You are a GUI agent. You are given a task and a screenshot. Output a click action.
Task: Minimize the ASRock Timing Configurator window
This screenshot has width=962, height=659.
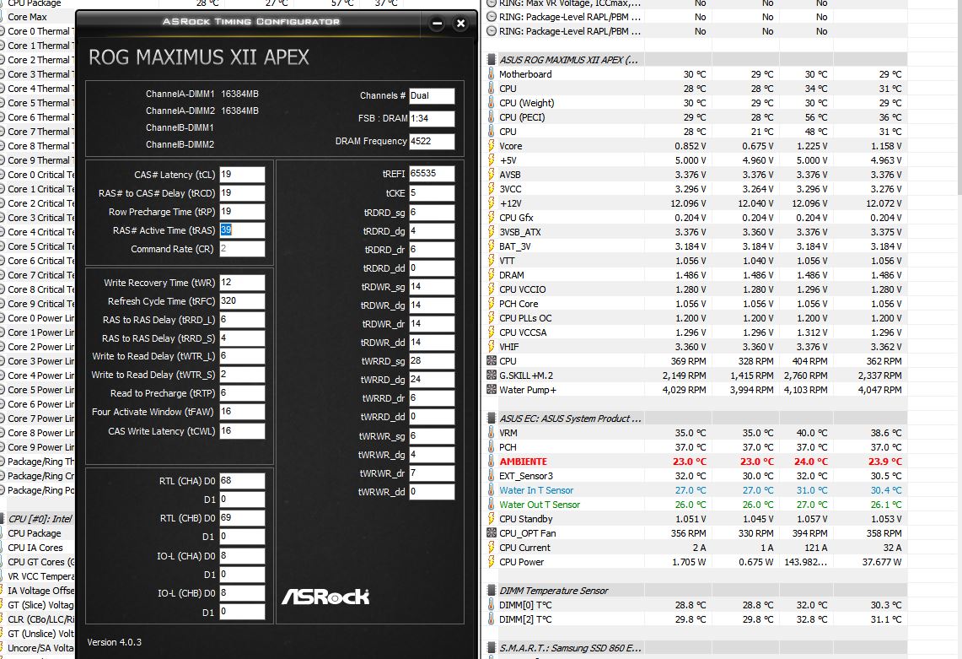click(437, 24)
